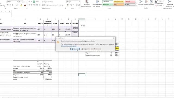Image resolution: width=174 pixels, height=98 pixels.
Task: Click the comma style (000) icon
Action: 73,5
